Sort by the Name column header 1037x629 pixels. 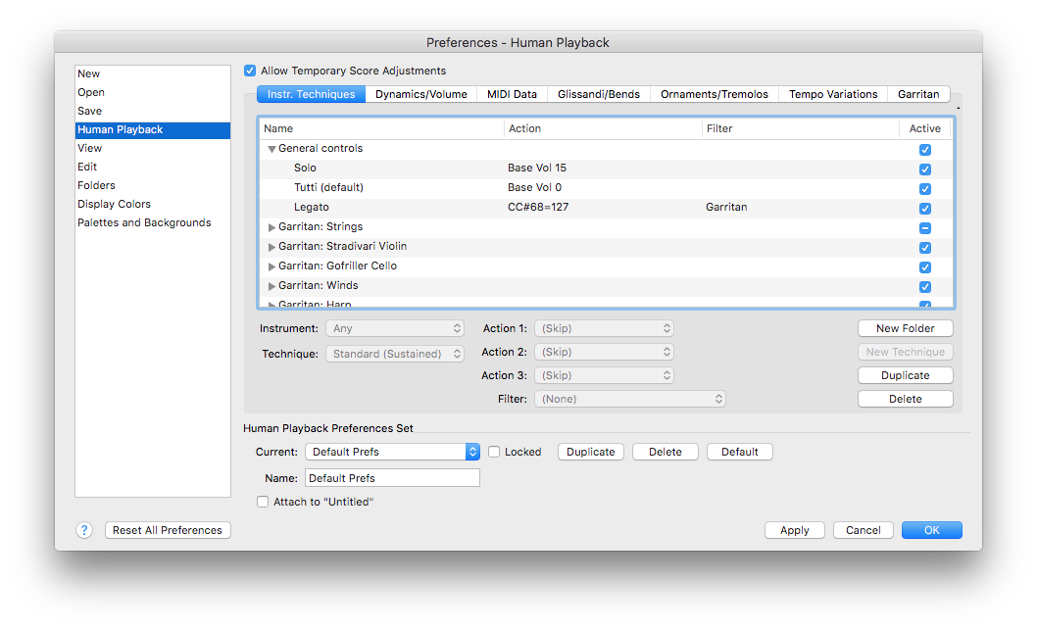tap(381, 129)
